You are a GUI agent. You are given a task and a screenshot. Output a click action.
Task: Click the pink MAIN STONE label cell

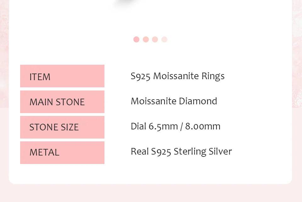(62, 102)
